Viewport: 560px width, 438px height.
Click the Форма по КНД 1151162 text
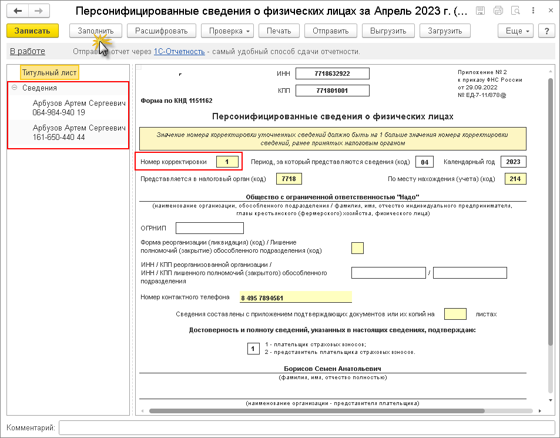(176, 101)
